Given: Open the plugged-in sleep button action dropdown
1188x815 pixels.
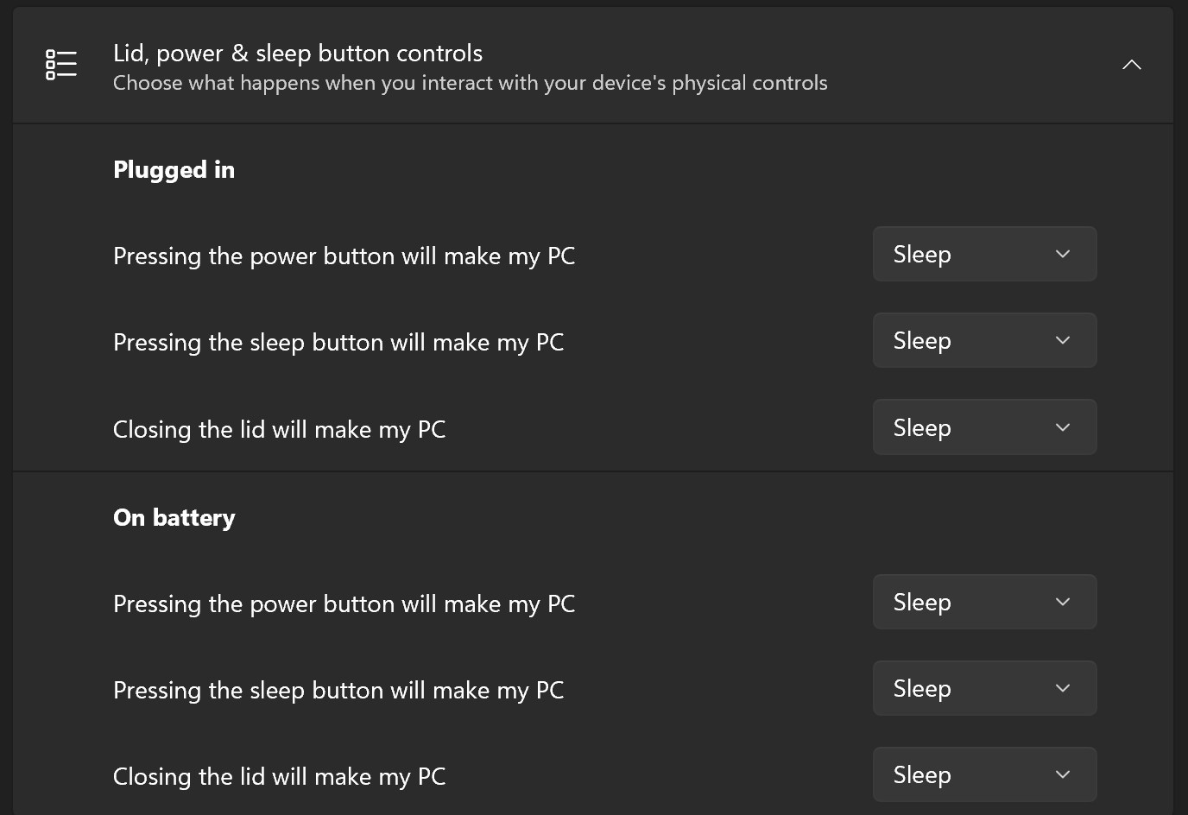Looking at the screenshot, I should (984, 340).
